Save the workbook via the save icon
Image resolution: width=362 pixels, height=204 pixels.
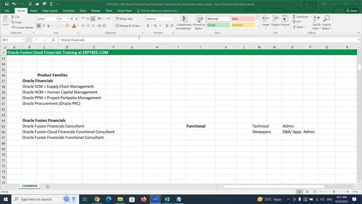7,4
